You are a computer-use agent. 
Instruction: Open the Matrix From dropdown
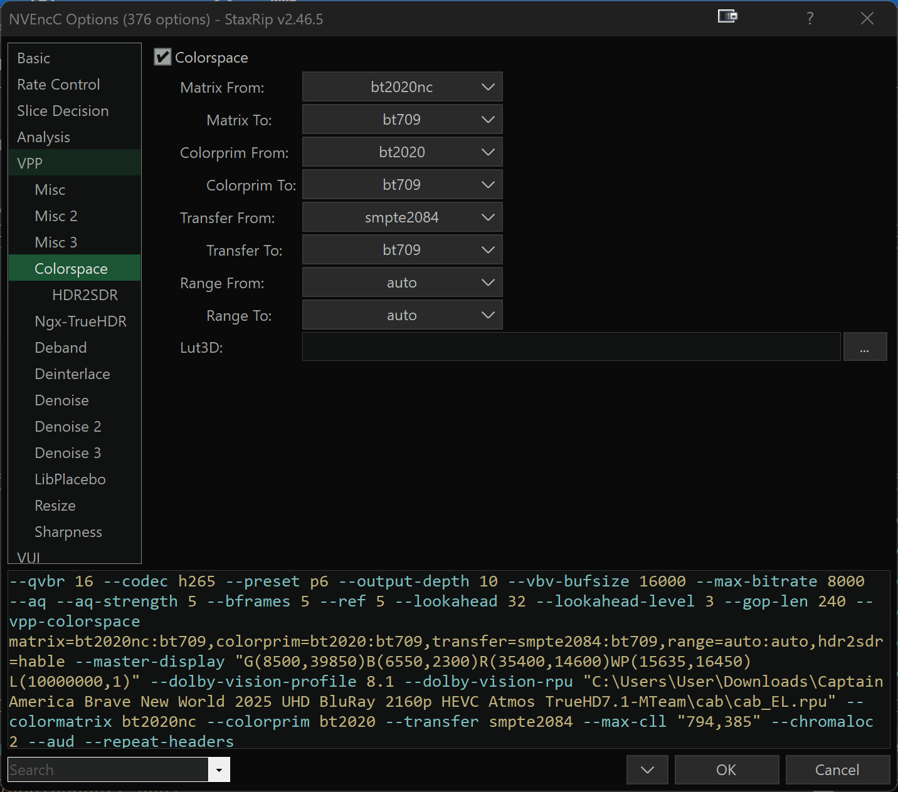pyautogui.click(x=402, y=87)
